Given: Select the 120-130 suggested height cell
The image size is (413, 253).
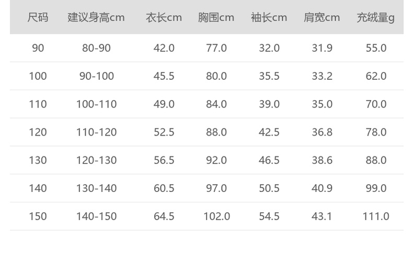Looking at the screenshot, I should point(96,160).
